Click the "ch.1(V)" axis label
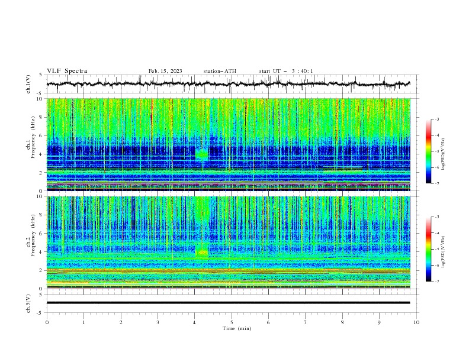The height and width of the screenshot is (362, 469). point(28,84)
